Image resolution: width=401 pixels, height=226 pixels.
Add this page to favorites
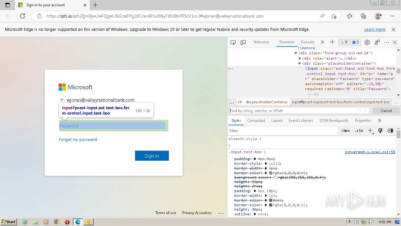[334, 16]
